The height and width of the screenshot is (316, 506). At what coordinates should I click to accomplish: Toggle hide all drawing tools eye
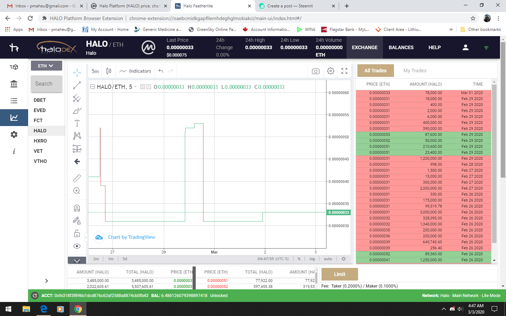77,246
